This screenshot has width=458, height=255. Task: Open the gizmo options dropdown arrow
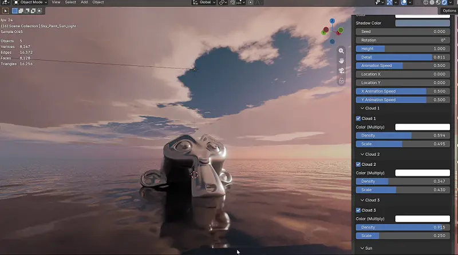396,2
